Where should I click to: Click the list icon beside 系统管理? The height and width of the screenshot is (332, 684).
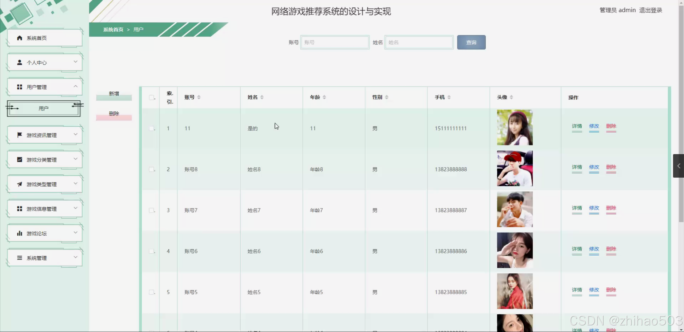coord(20,258)
